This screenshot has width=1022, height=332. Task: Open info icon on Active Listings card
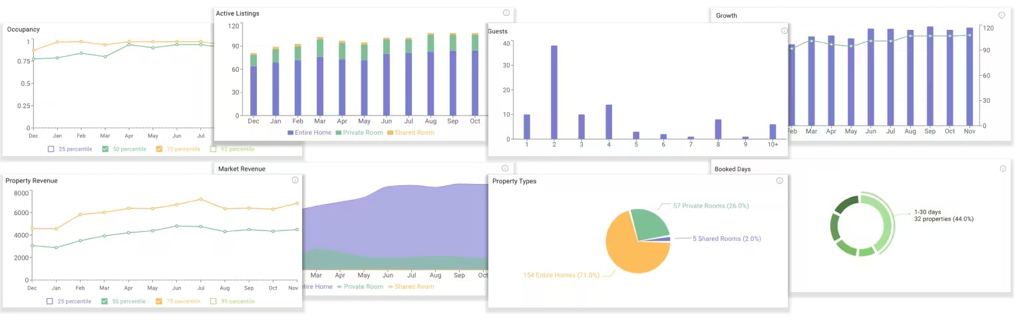[506, 13]
